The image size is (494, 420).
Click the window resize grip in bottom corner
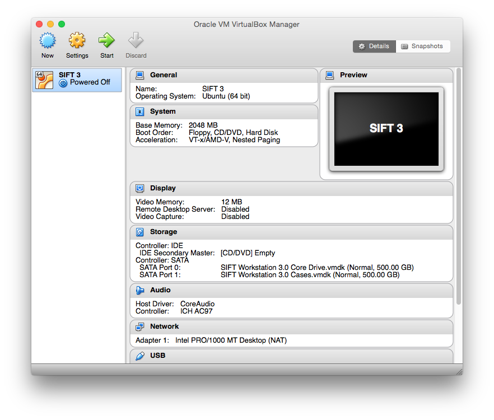click(459, 371)
